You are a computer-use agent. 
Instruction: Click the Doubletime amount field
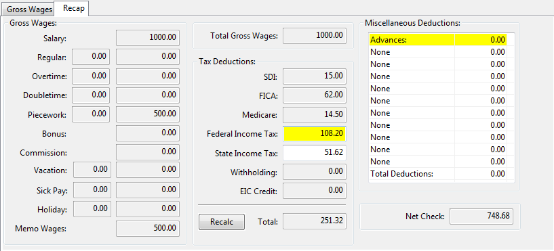point(148,95)
